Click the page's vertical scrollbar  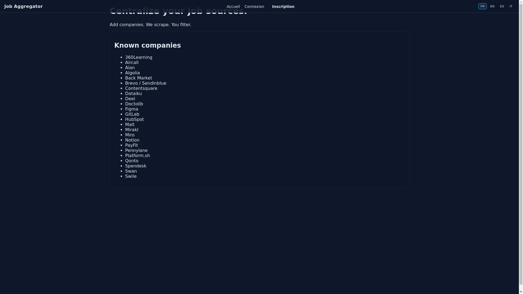(x=521, y=147)
